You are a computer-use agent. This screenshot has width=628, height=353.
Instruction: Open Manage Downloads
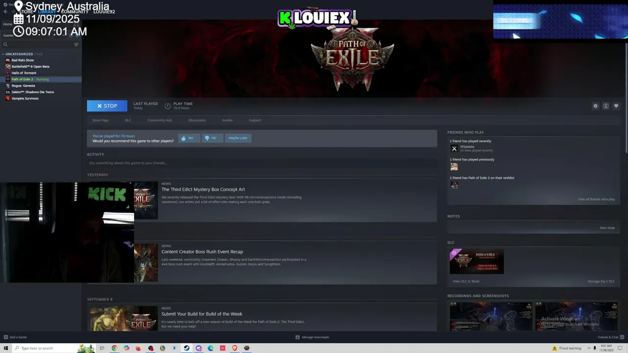click(x=312, y=337)
